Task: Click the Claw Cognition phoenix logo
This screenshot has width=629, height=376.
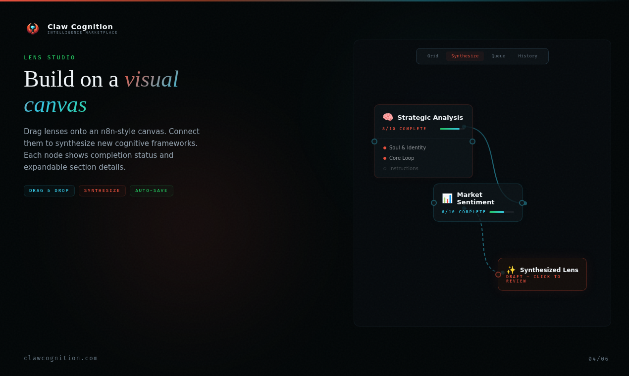Action: 33,28
